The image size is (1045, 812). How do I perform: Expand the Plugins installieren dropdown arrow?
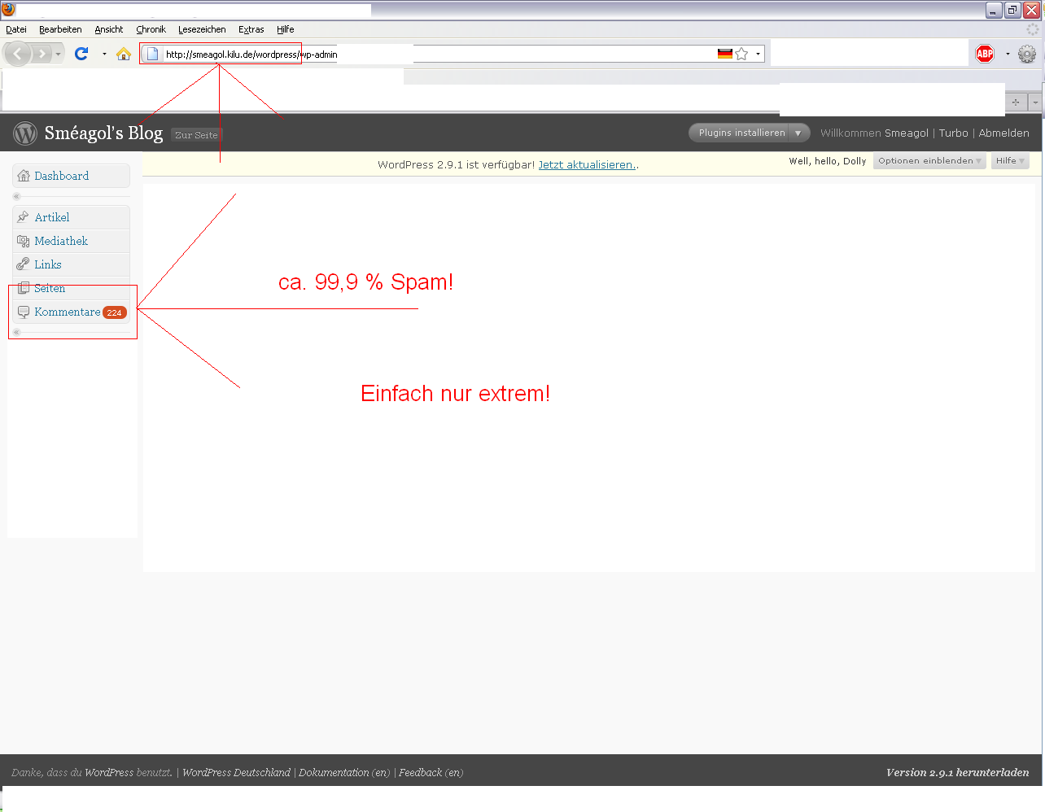pos(798,133)
